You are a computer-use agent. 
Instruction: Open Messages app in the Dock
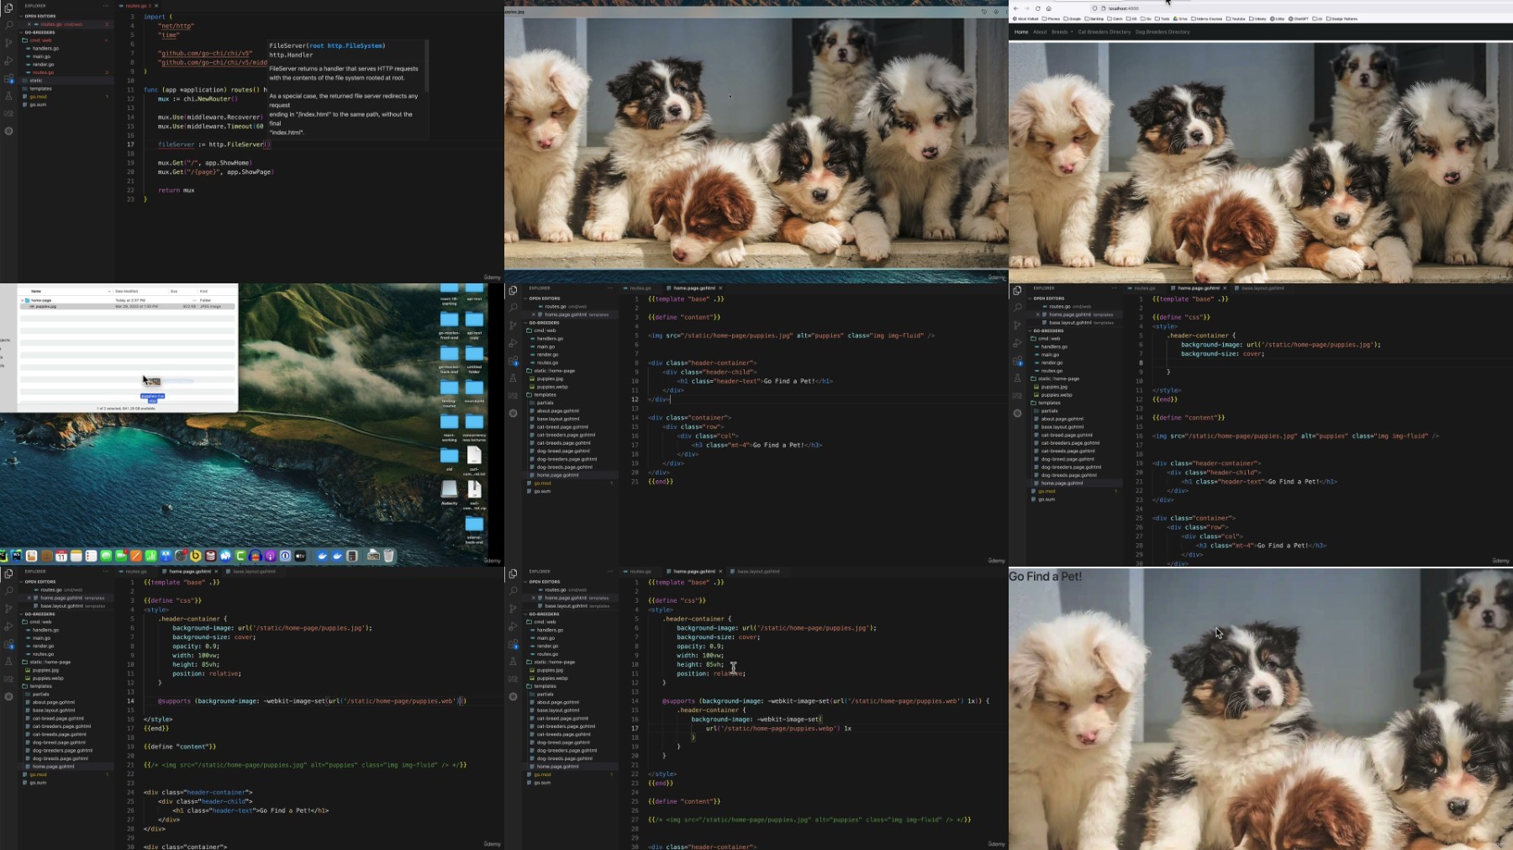click(x=106, y=556)
